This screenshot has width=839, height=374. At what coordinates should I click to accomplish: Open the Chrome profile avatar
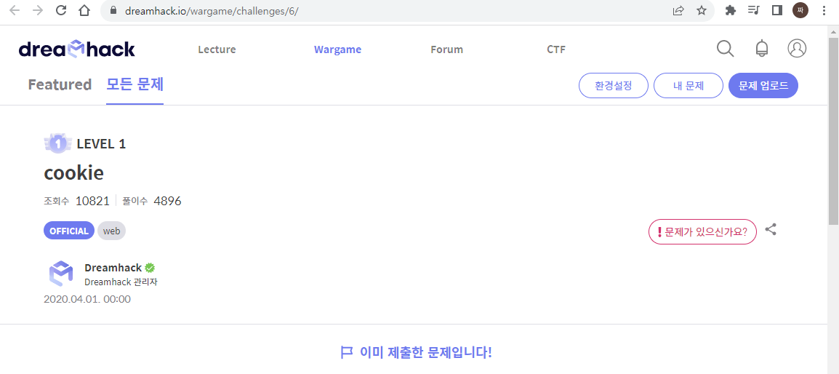800,11
